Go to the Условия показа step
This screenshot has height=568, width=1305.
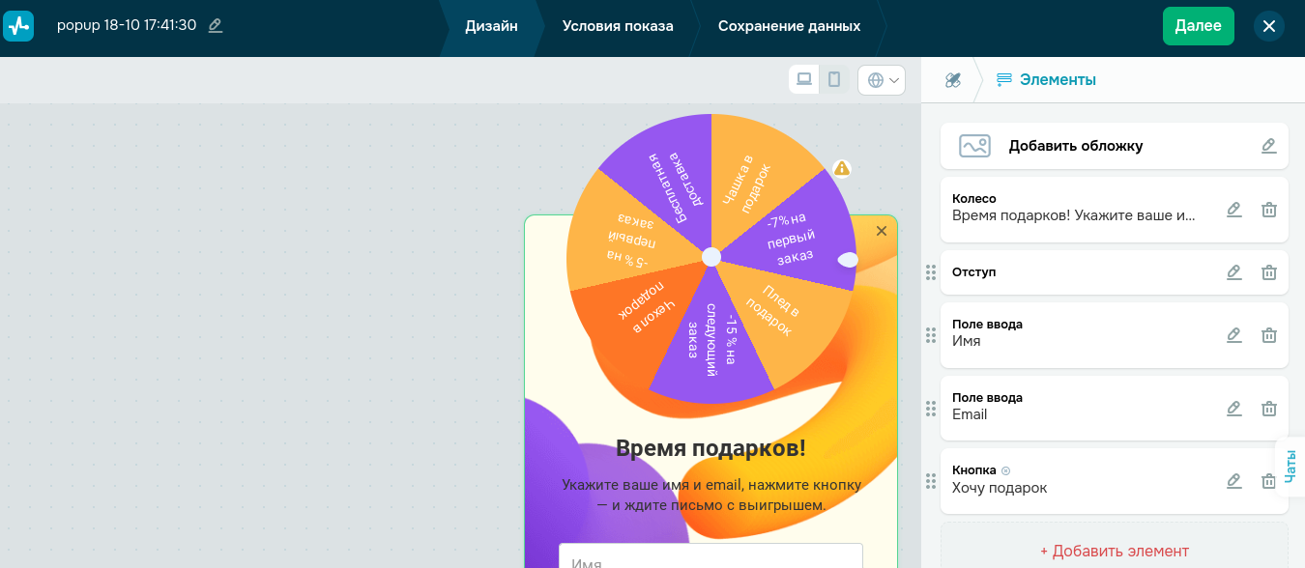618,26
